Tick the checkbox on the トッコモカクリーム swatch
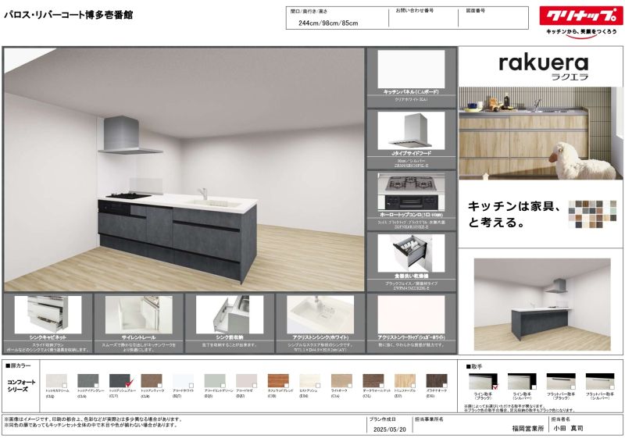 coord(65,386)
